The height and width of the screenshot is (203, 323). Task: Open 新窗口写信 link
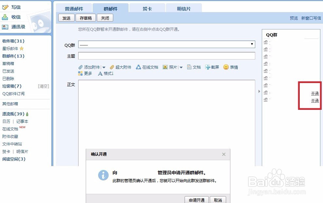(311, 18)
